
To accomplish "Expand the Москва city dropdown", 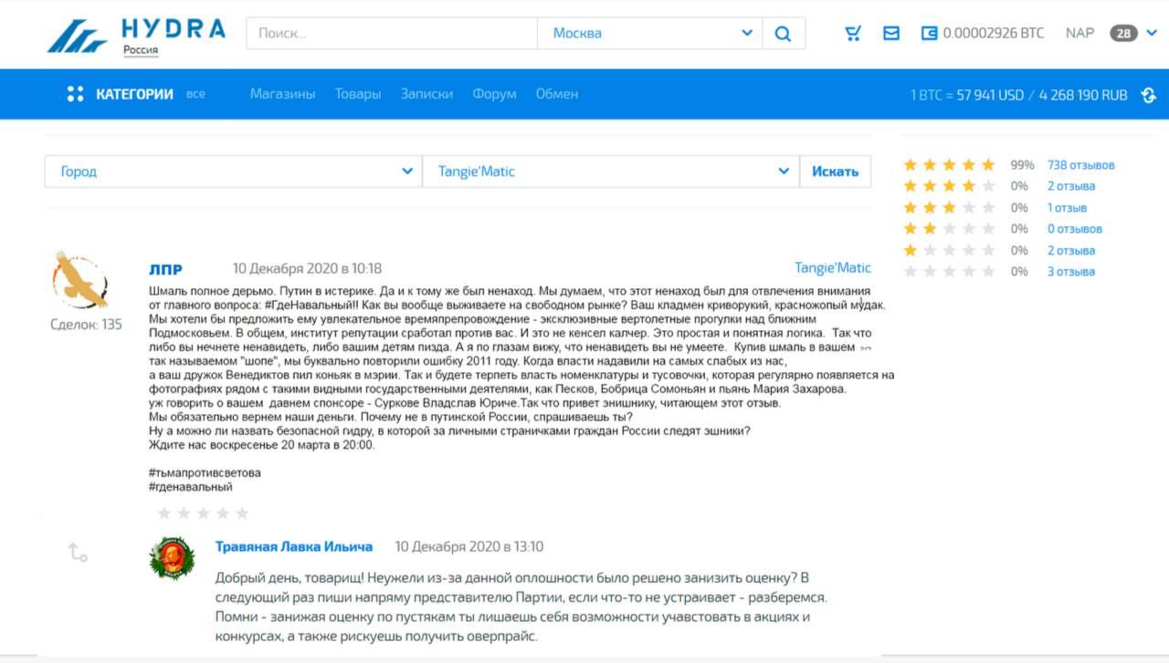I will (652, 34).
